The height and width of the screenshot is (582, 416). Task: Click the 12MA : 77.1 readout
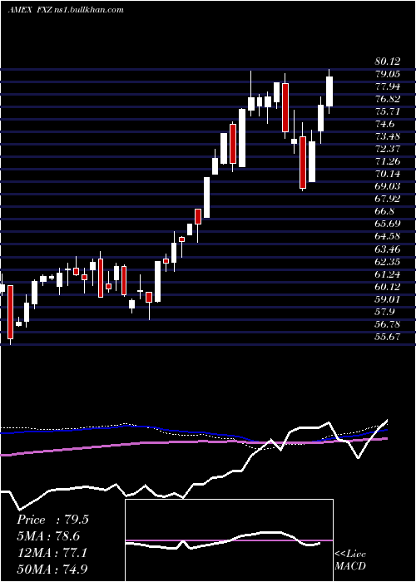click(x=52, y=553)
